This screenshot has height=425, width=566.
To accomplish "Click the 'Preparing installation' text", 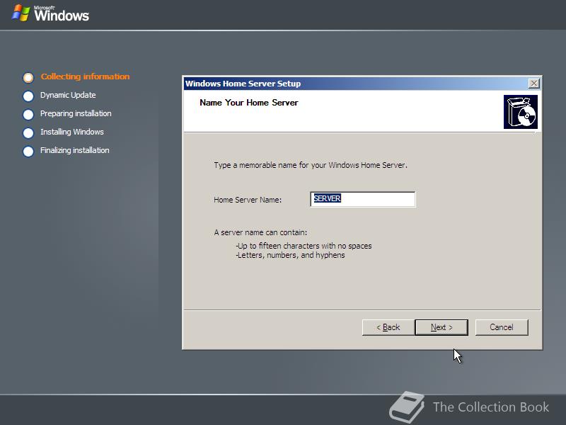I will coord(76,113).
